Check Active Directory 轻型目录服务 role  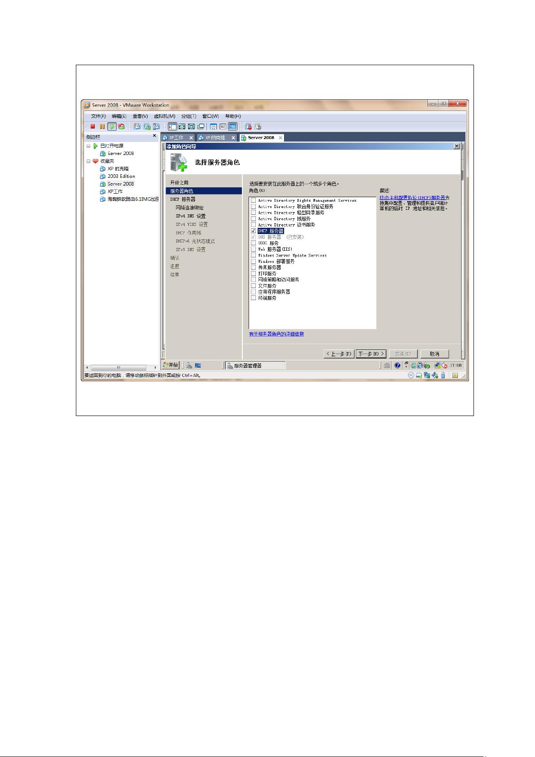point(253,212)
